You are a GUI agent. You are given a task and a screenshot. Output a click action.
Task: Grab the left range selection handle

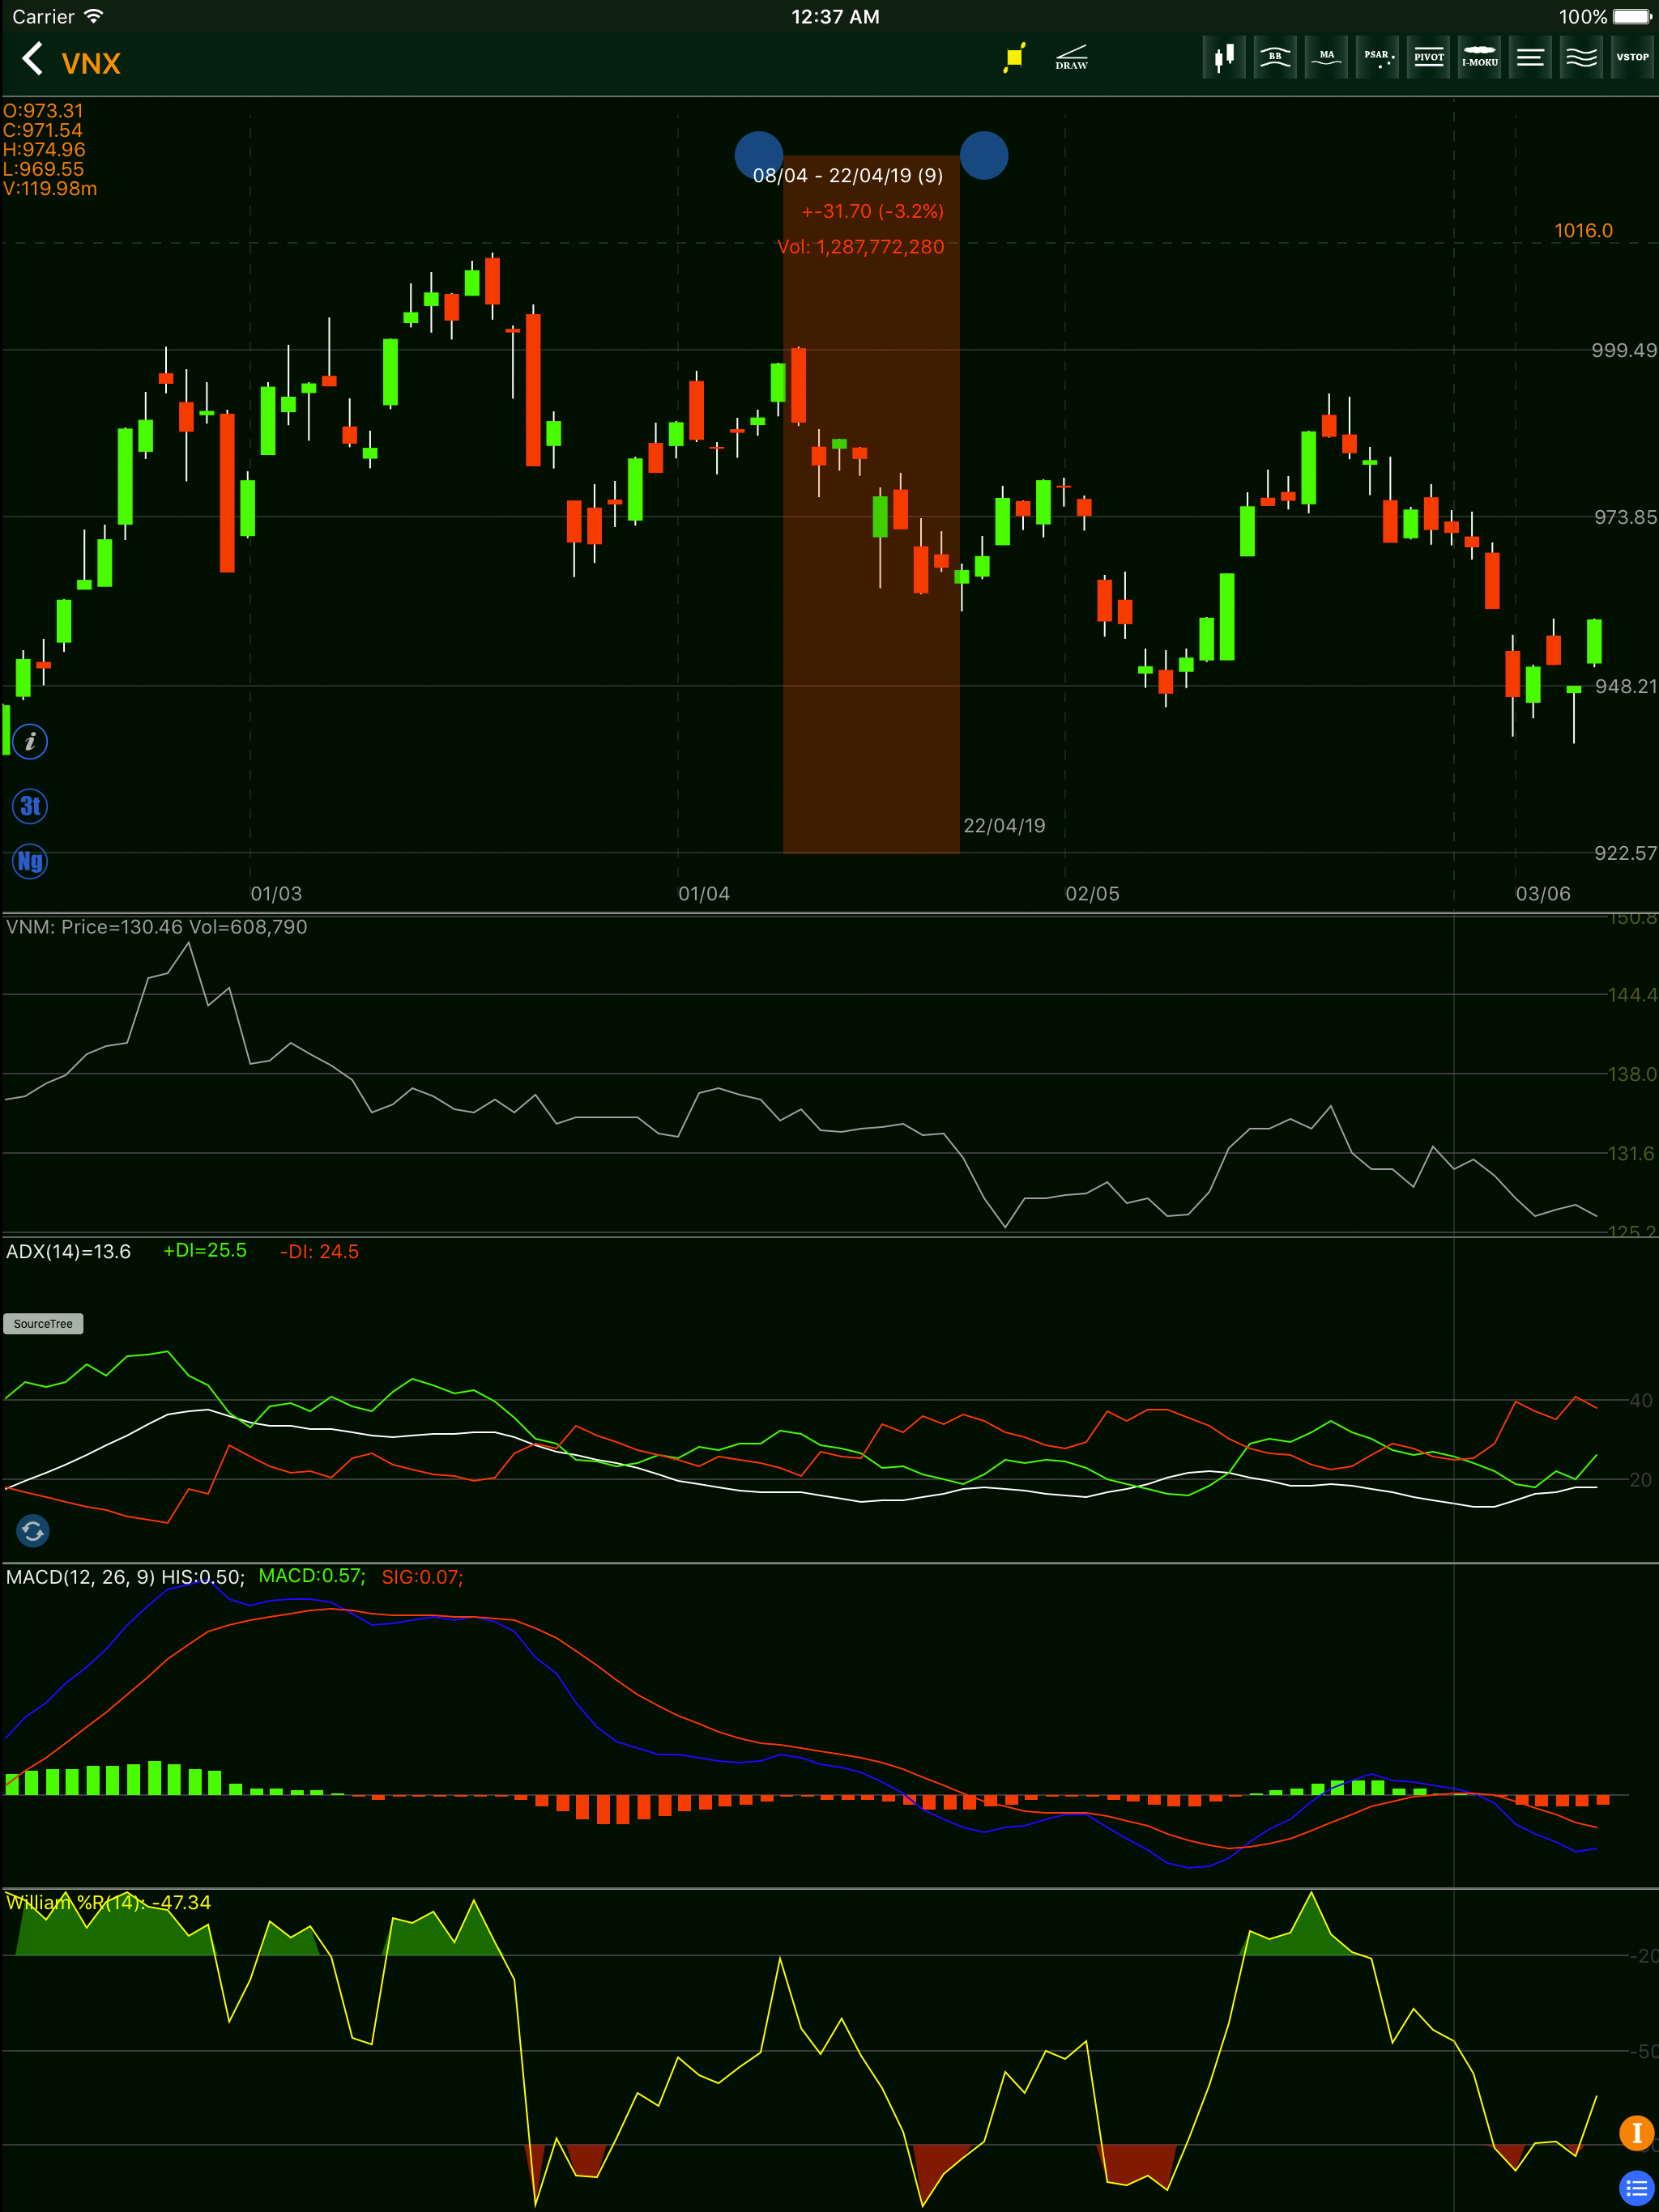point(758,155)
